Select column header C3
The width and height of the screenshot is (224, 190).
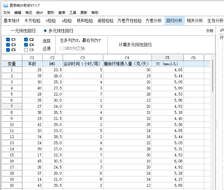[x=83, y=58]
